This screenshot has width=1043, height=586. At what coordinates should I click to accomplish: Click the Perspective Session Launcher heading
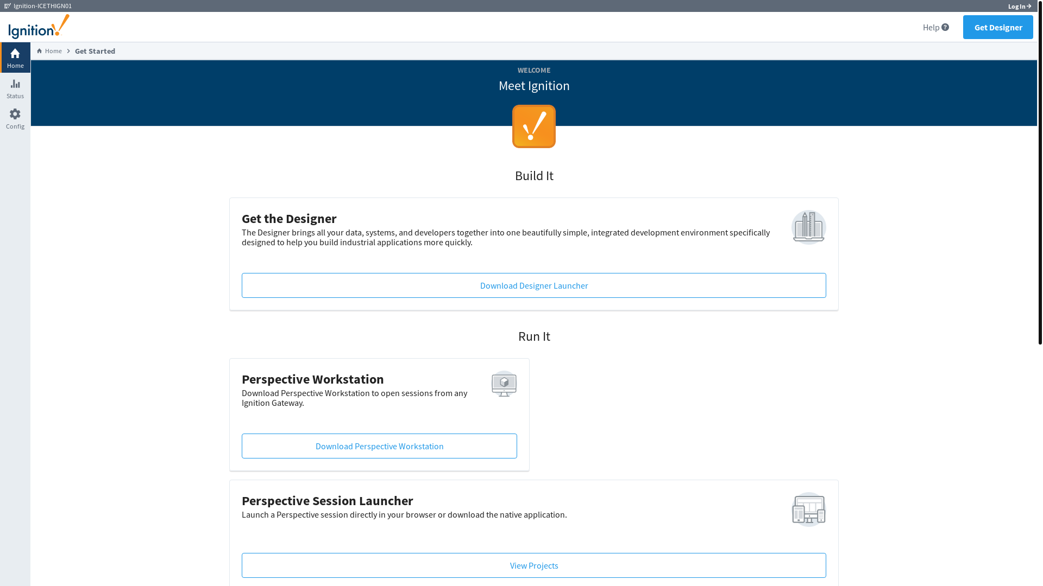click(328, 501)
